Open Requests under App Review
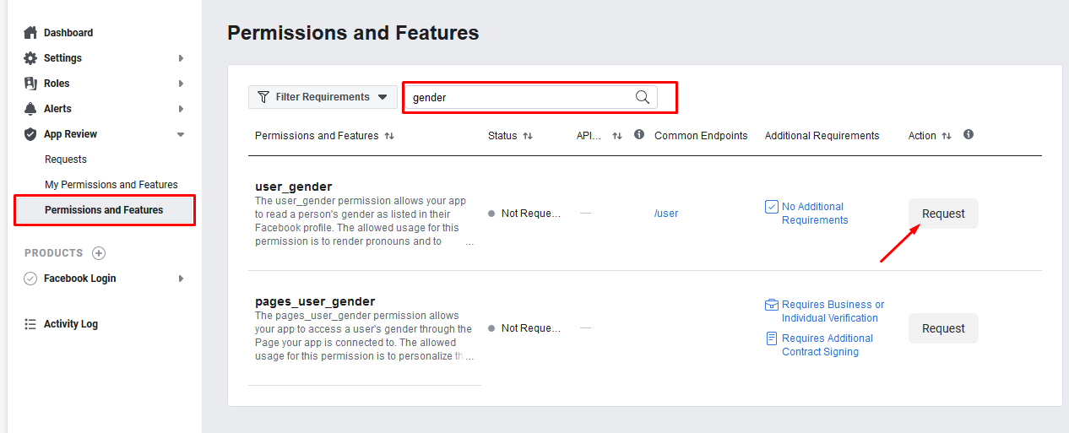 66,160
